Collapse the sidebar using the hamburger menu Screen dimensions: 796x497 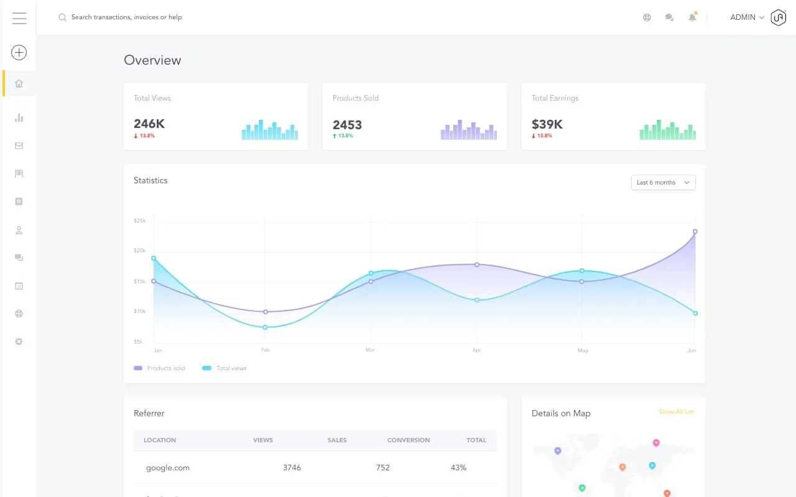(19, 18)
